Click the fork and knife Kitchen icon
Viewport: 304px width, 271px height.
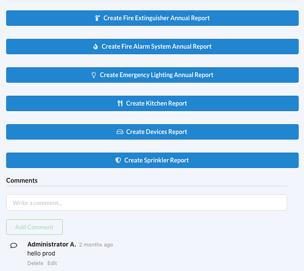click(120, 103)
